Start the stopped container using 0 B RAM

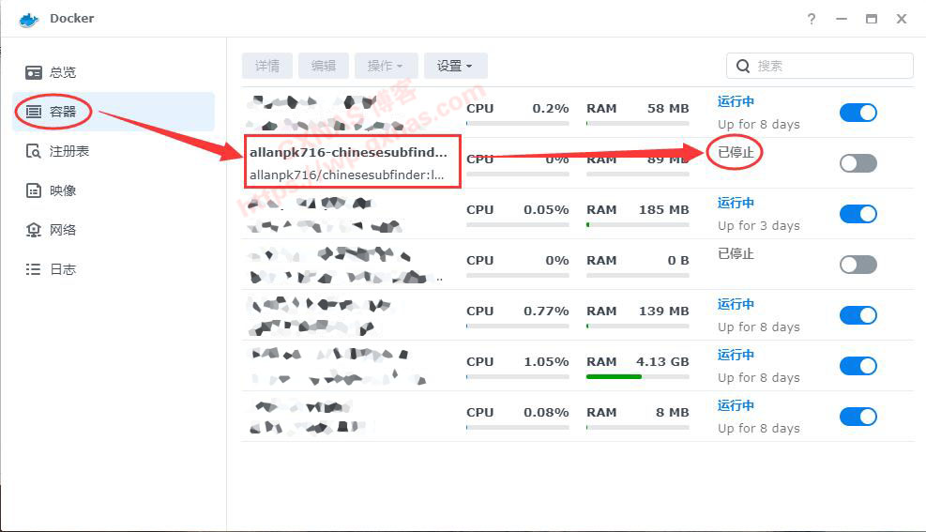click(858, 265)
